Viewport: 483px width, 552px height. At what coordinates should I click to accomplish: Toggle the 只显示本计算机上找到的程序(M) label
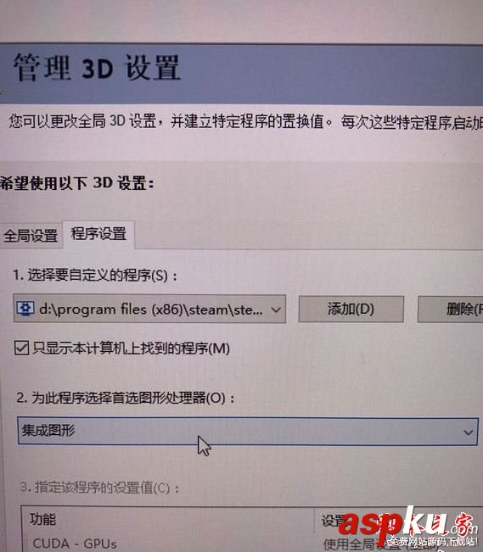(132, 348)
